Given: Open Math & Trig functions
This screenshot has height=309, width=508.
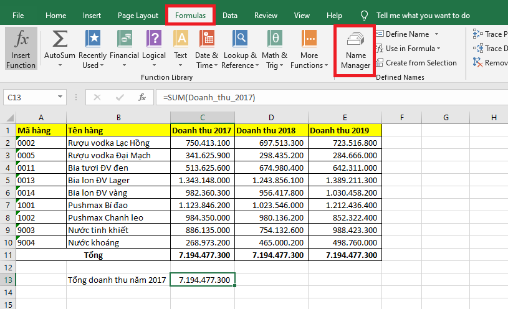Looking at the screenshot, I should 275,40.
